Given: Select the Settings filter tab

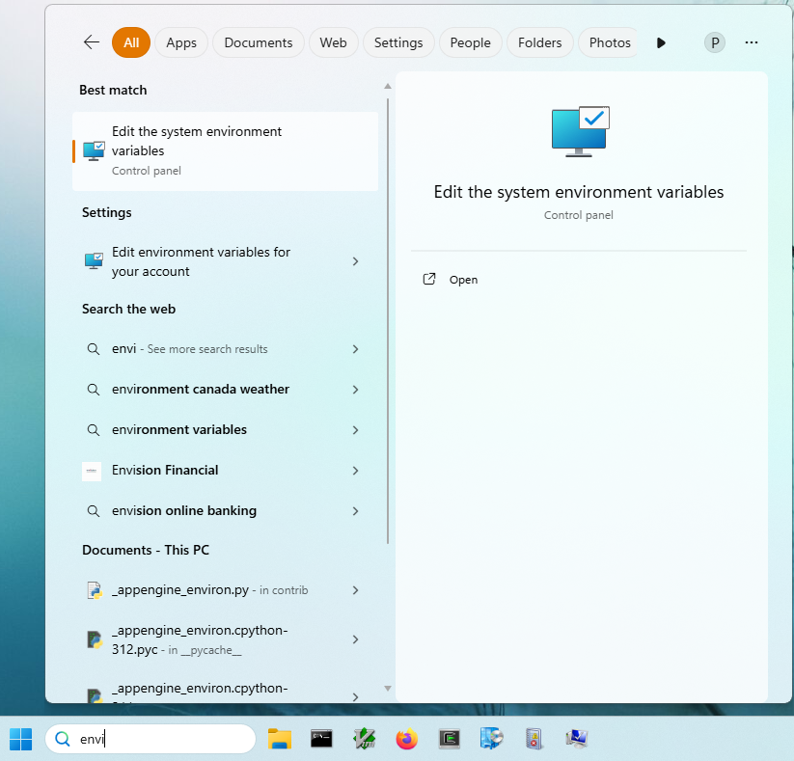Looking at the screenshot, I should 398,42.
